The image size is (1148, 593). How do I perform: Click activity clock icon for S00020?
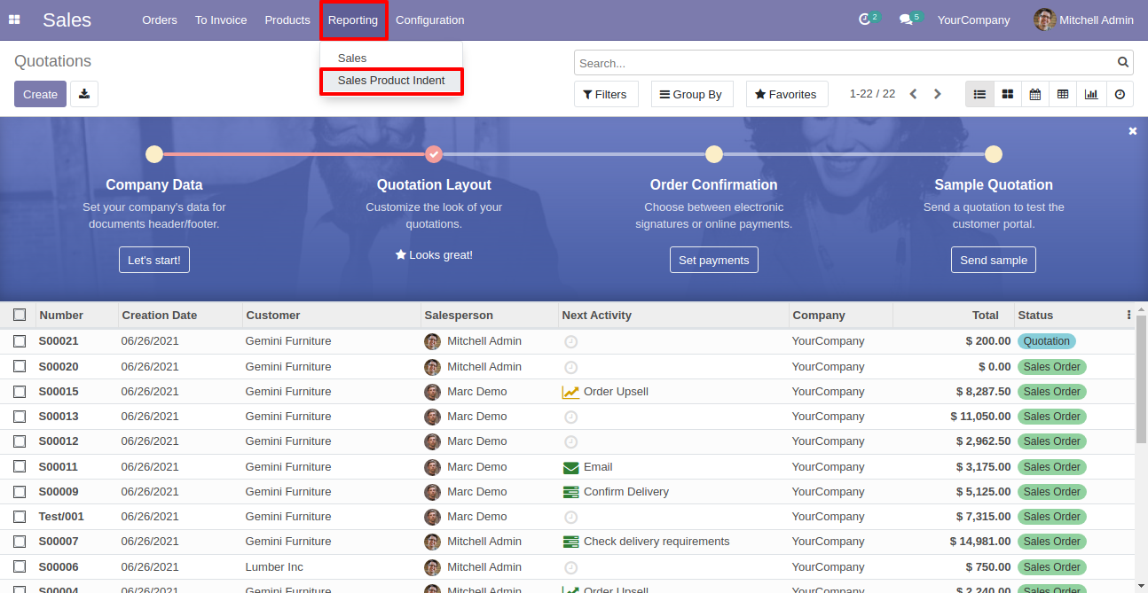pyautogui.click(x=571, y=367)
